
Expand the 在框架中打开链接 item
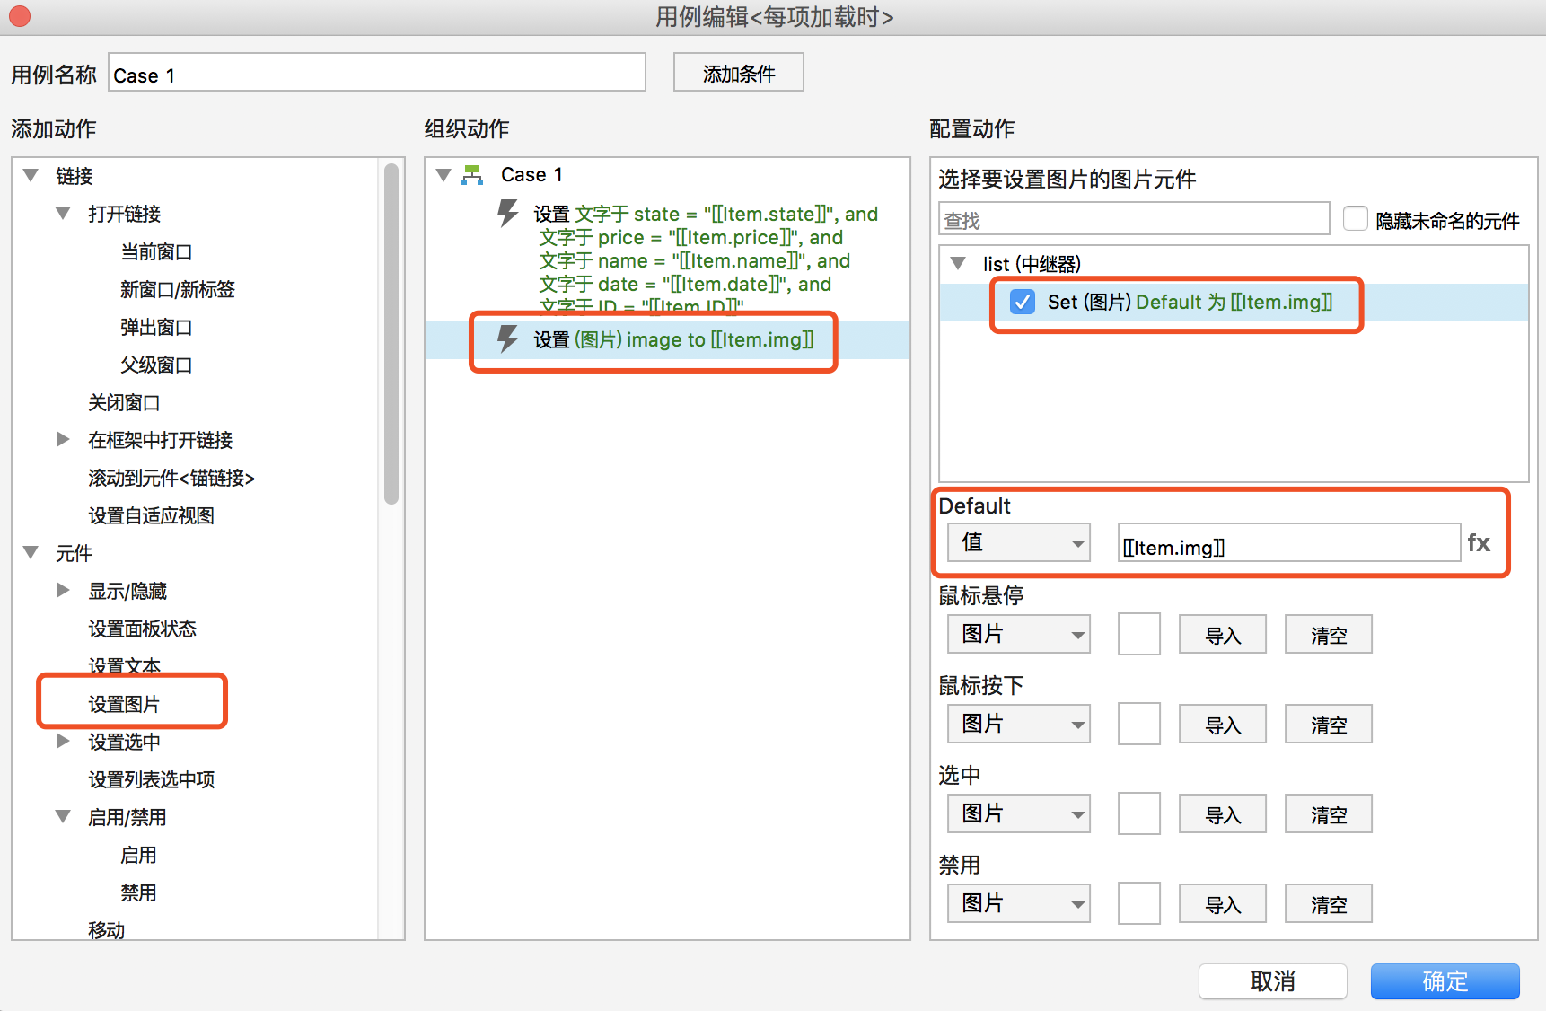(x=63, y=439)
